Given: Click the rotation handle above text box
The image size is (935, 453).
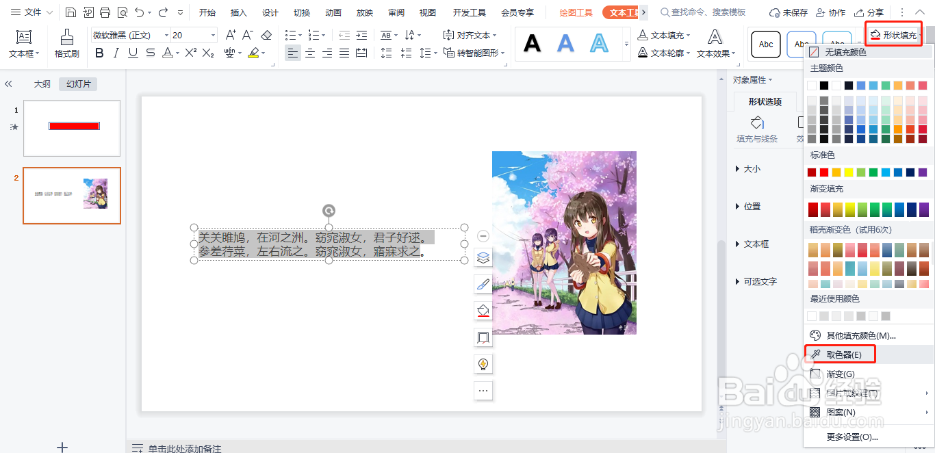Looking at the screenshot, I should point(329,211).
